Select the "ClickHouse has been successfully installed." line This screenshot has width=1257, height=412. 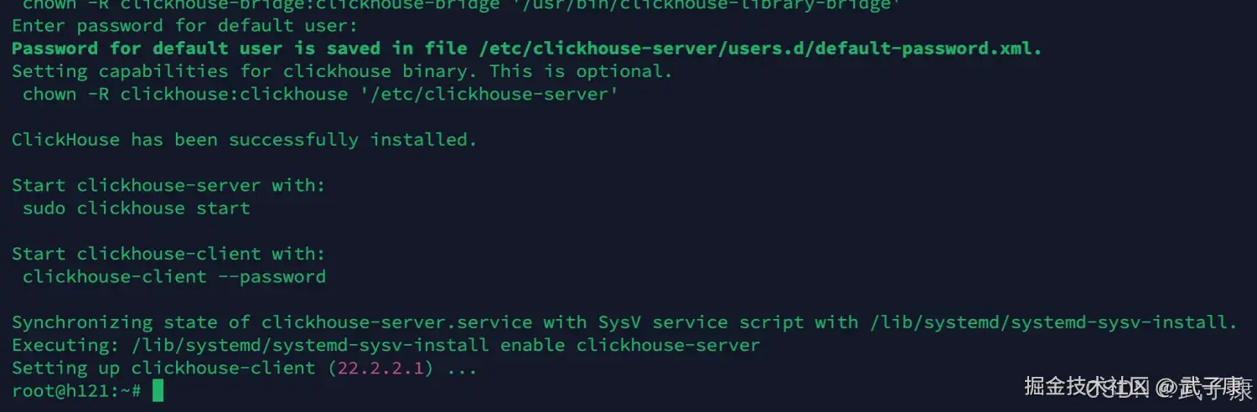pyautogui.click(x=244, y=140)
